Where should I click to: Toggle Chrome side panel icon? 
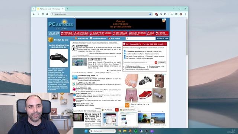pyautogui.click(x=176, y=14)
